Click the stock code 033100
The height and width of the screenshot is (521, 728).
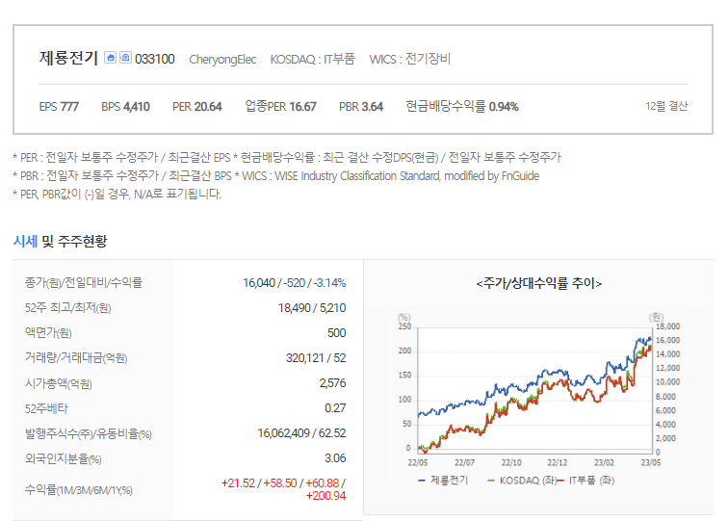click(155, 59)
